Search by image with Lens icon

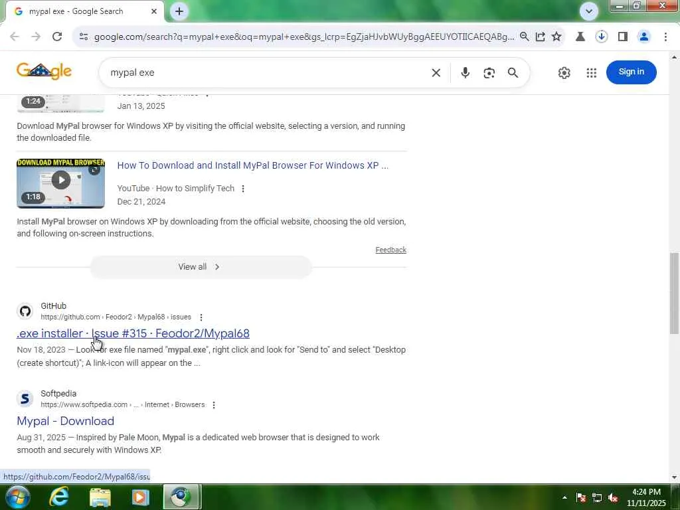click(x=489, y=73)
